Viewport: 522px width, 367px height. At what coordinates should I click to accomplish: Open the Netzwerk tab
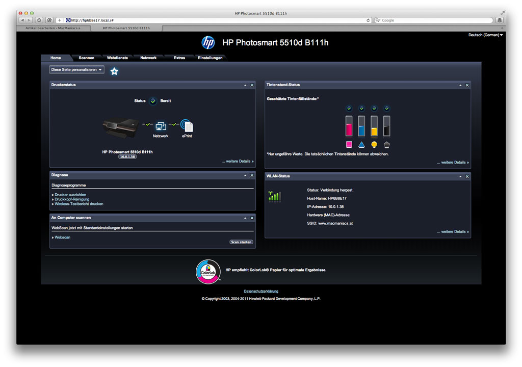pos(148,58)
